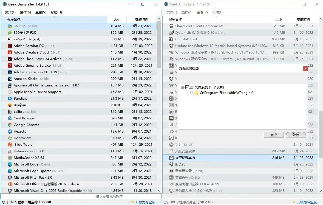Image resolution: width=323 pixels, height=205 pixels.
Task: Uncheck the 文件系统 checkbox in the dialog
Action: point(187,87)
